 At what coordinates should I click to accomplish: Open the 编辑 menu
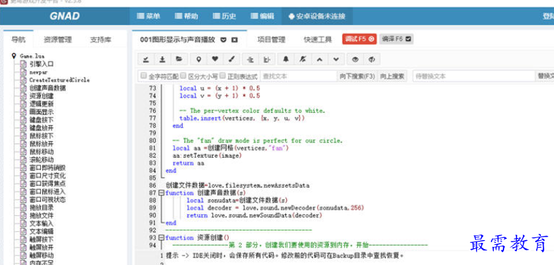[262, 16]
